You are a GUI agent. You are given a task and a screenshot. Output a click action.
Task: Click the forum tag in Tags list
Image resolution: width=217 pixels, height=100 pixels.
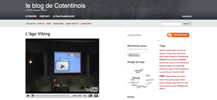click(x=175, y=66)
